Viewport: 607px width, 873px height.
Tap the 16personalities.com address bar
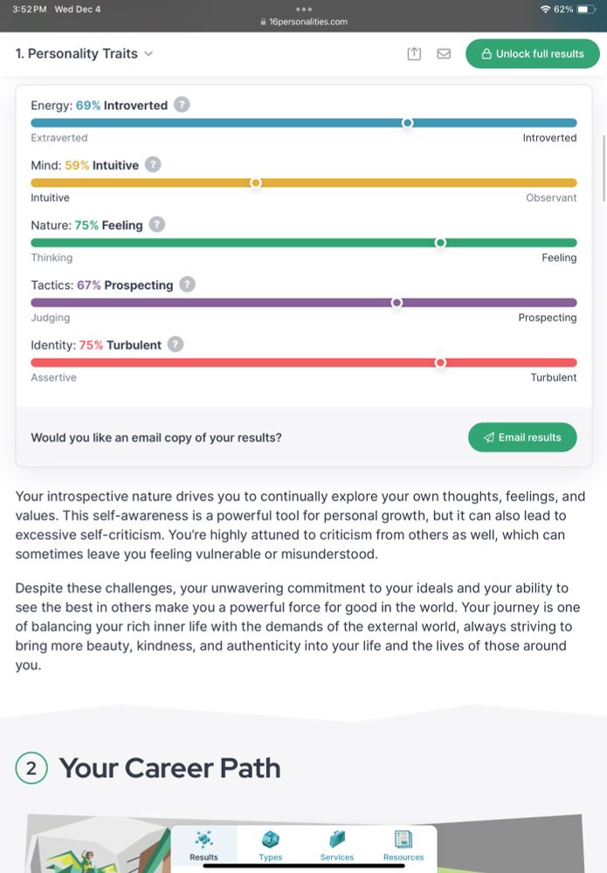pos(304,22)
